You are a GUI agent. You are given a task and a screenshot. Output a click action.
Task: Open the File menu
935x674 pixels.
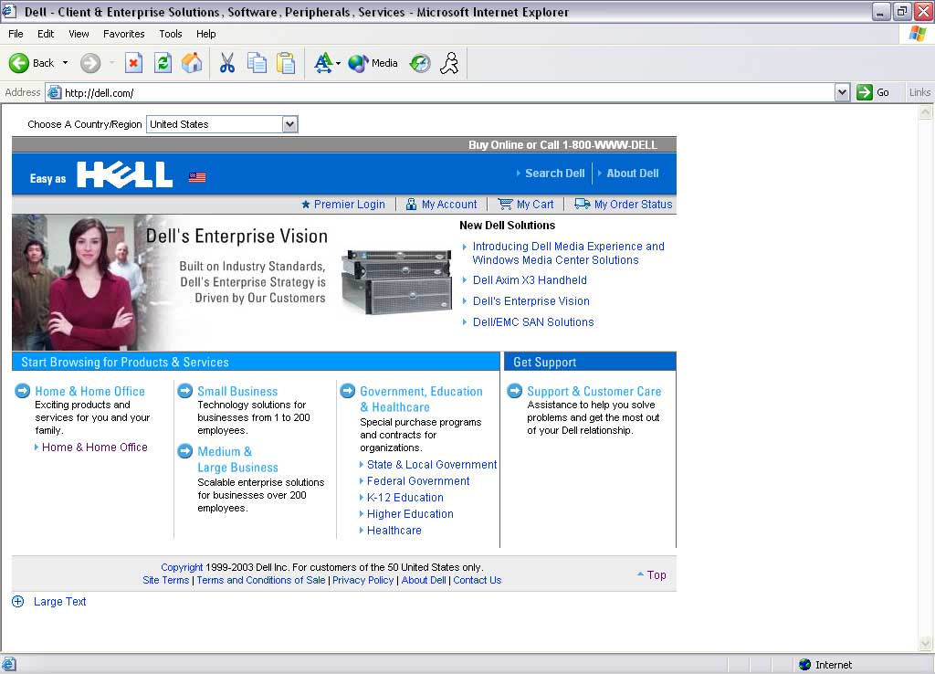(16, 34)
